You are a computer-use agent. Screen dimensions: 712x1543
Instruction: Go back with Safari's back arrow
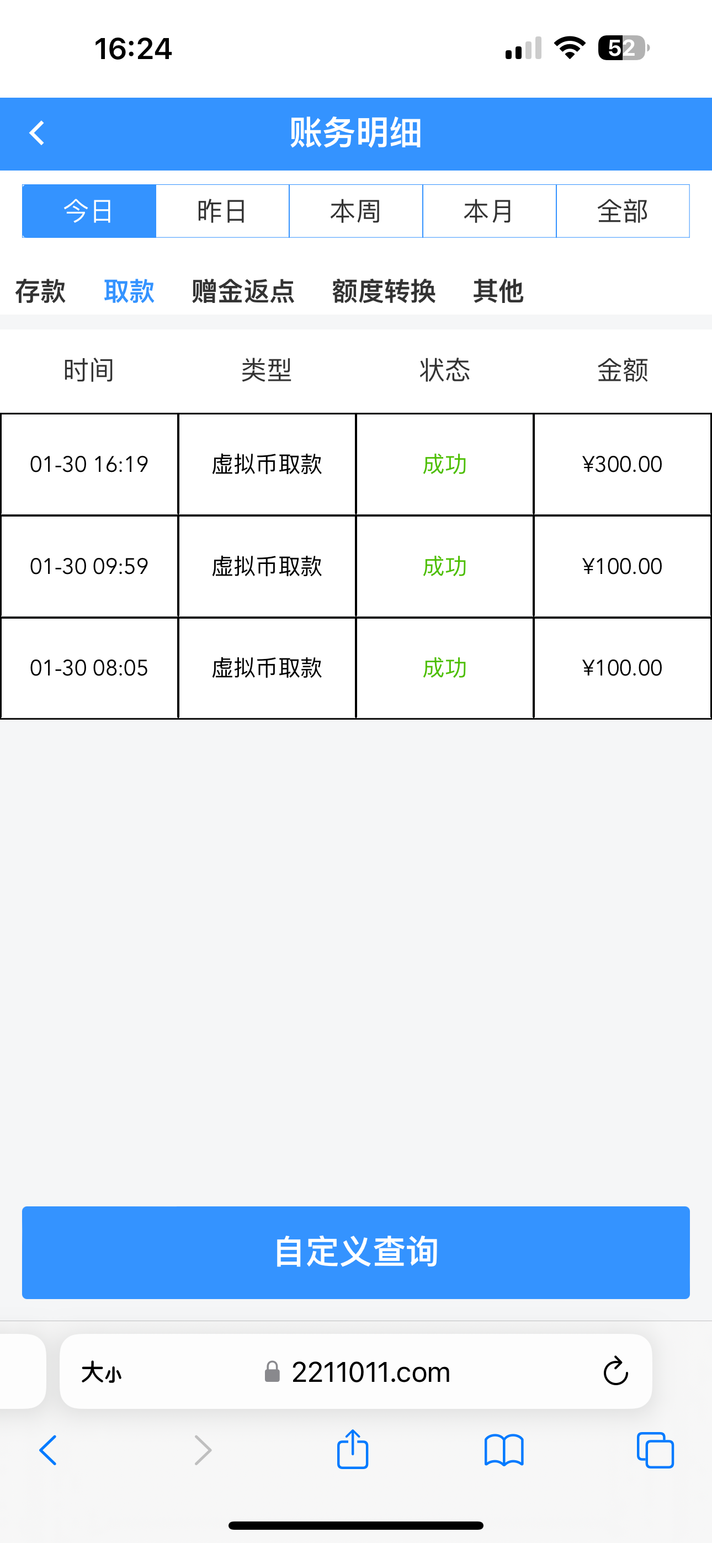coord(48,1450)
